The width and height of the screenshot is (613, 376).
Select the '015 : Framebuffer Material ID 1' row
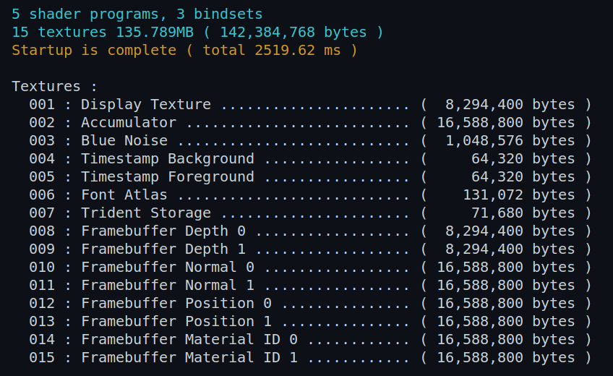point(310,358)
